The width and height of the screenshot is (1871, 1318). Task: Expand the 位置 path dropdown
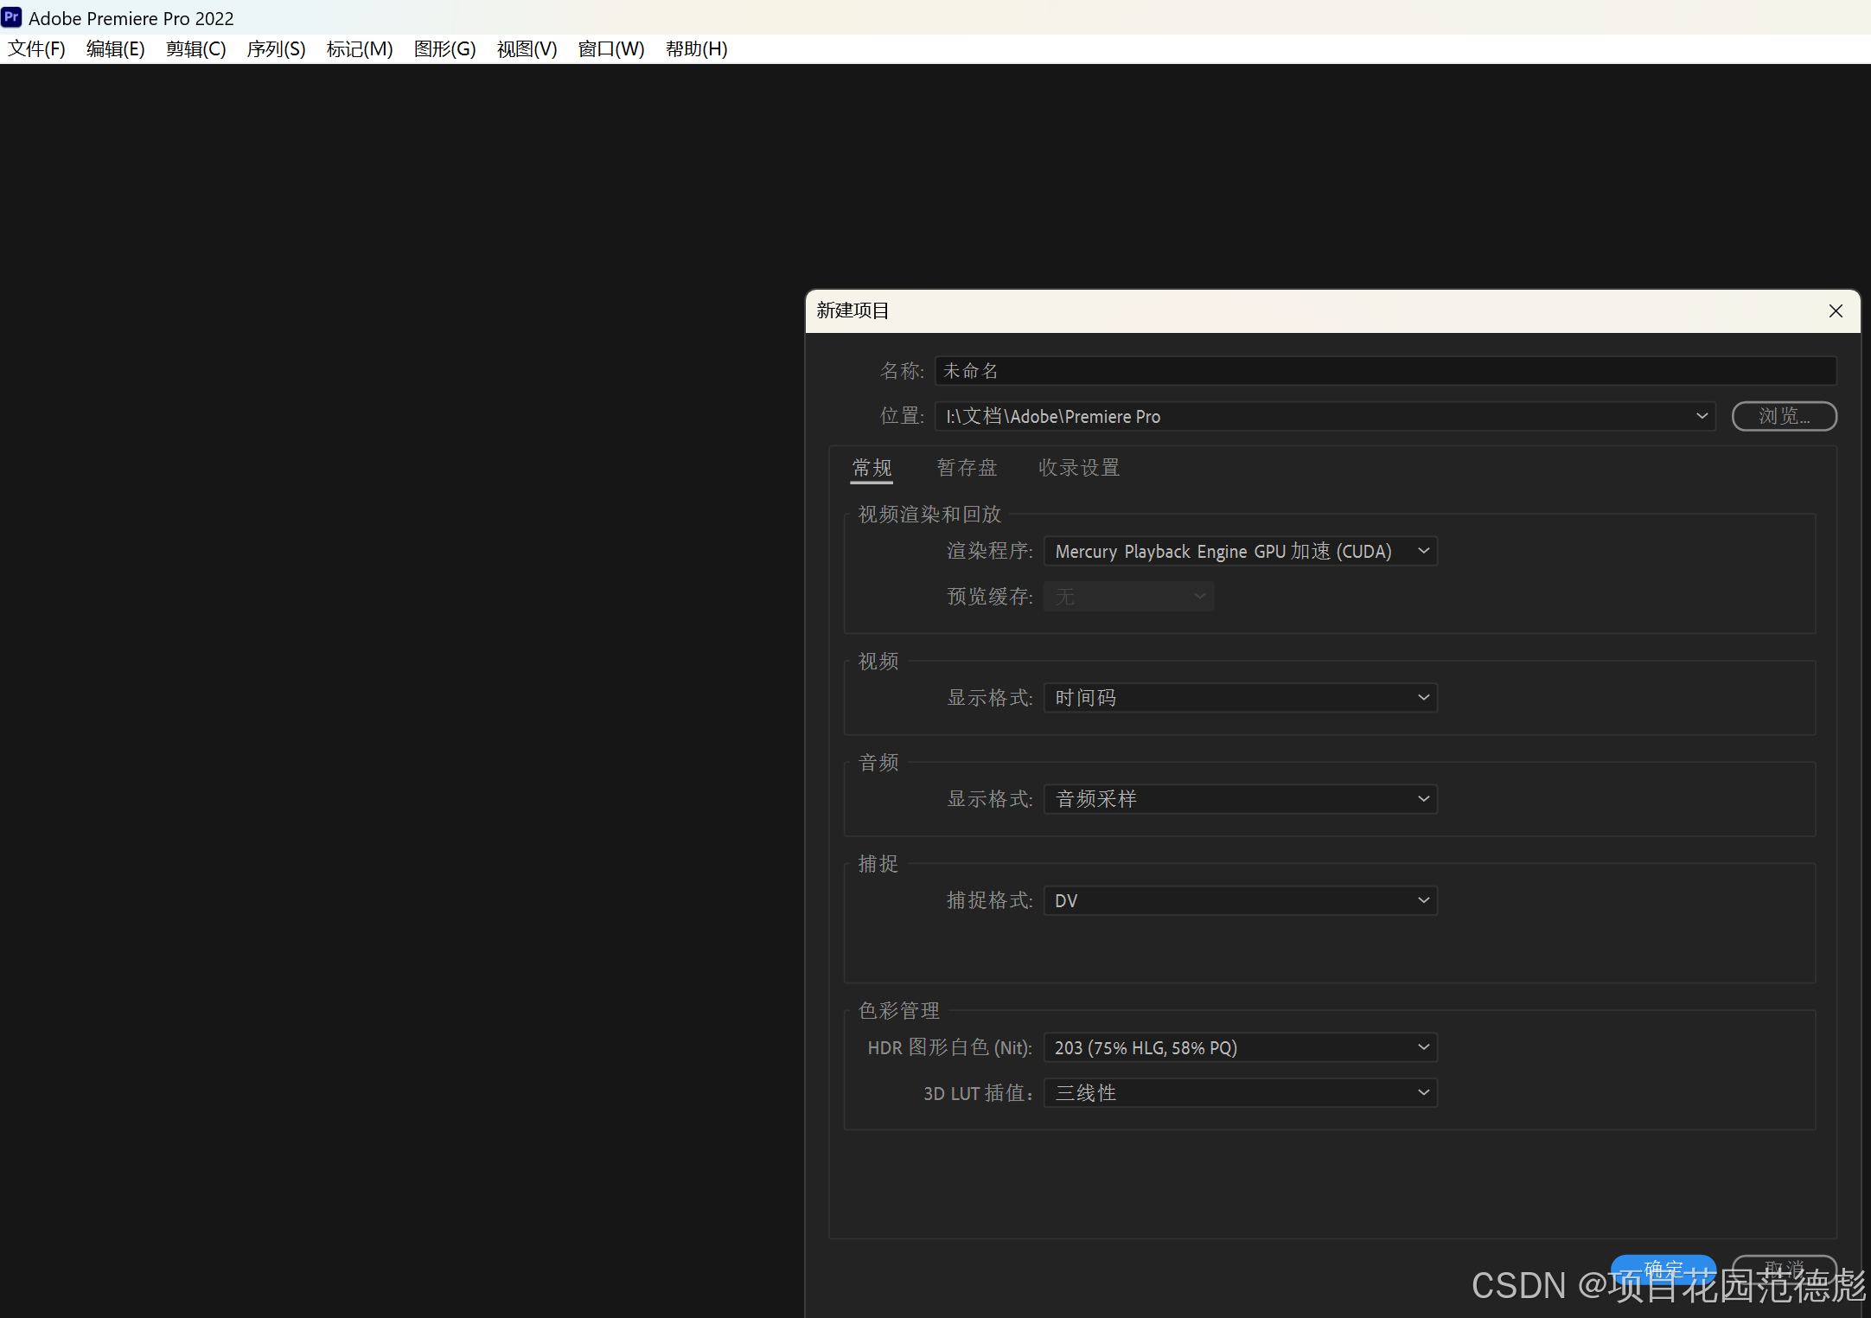[x=1701, y=416]
